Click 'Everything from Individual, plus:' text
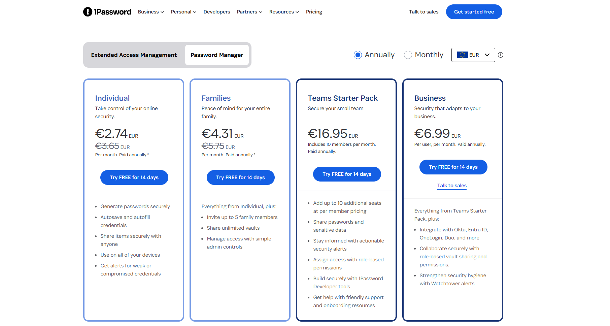 239,206
